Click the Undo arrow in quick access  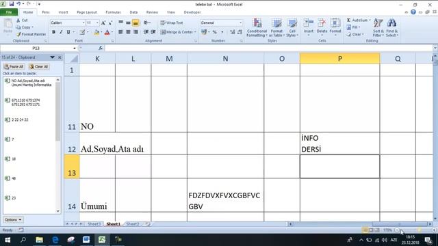pos(18,4)
